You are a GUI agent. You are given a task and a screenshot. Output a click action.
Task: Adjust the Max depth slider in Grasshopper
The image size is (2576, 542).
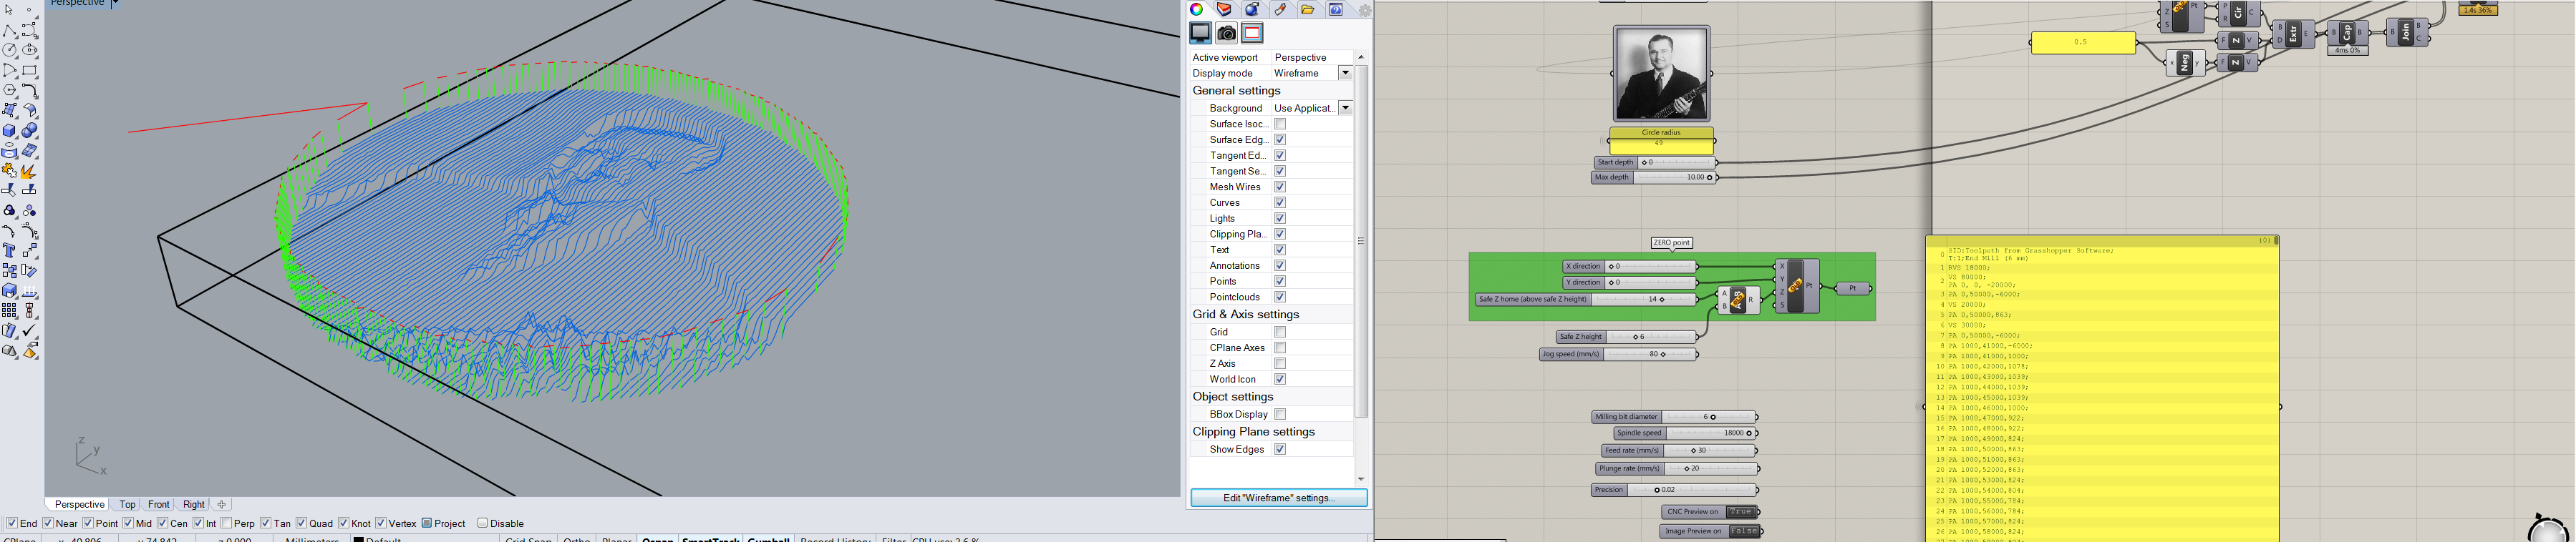pyautogui.click(x=1653, y=177)
